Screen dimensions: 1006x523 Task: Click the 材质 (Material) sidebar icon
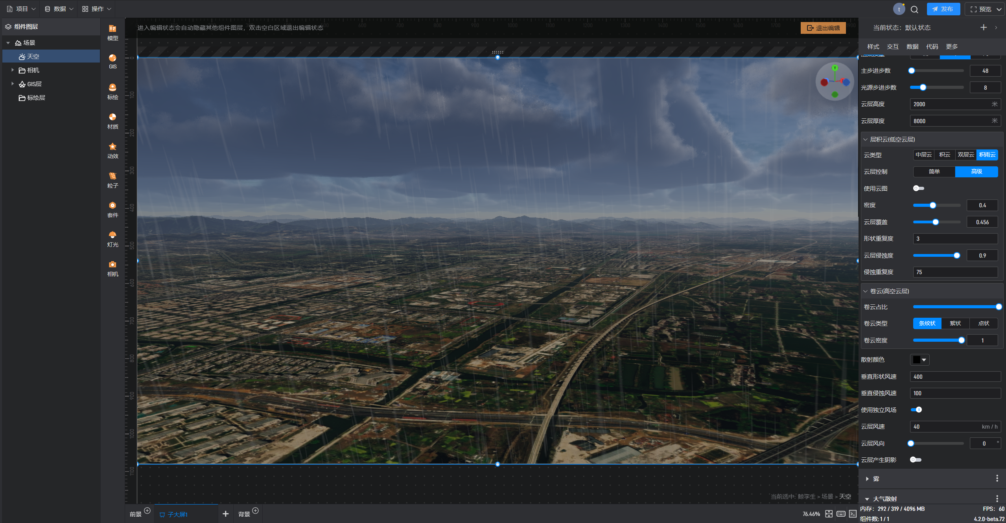(112, 121)
